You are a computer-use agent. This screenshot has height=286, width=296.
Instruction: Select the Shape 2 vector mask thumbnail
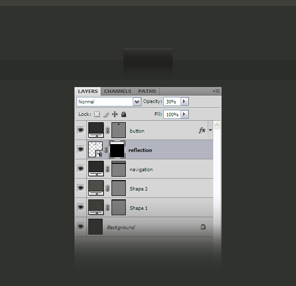118,188
